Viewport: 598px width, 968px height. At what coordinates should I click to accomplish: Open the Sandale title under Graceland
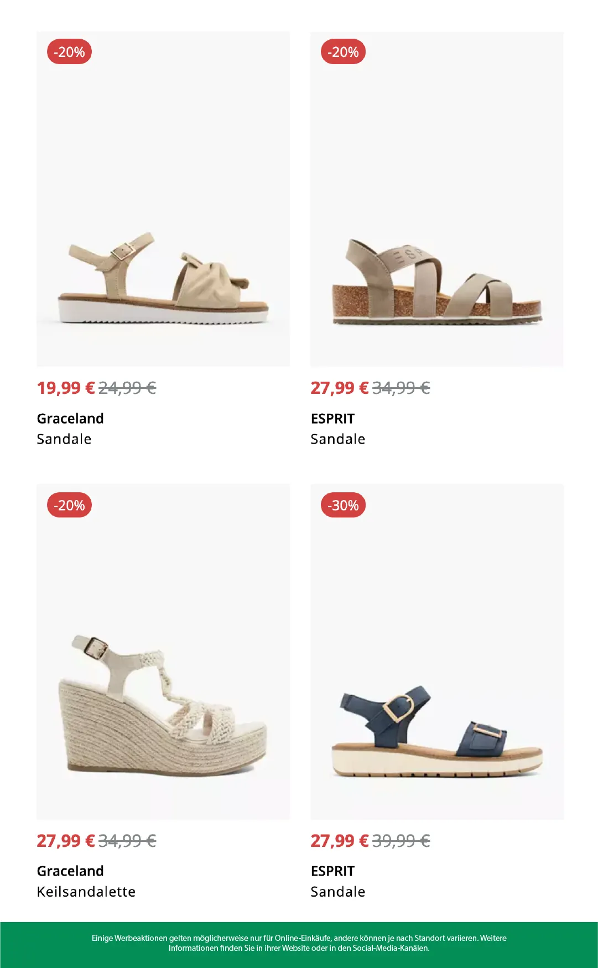(64, 439)
